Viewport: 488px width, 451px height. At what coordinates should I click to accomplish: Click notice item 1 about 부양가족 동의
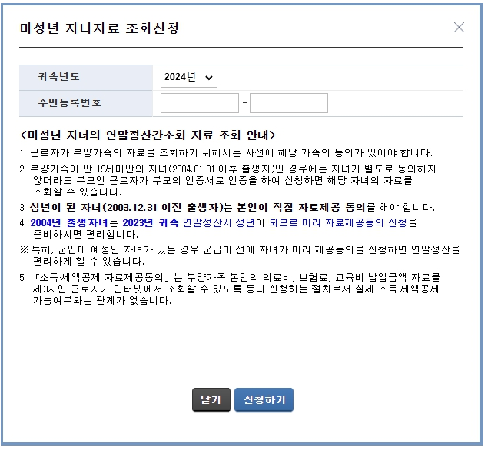coord(226,152)
